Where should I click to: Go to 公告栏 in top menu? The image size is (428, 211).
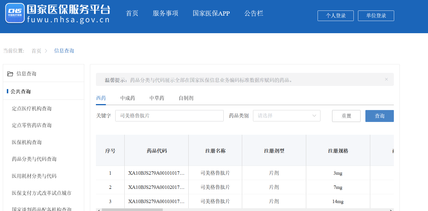tap(254, 13)
